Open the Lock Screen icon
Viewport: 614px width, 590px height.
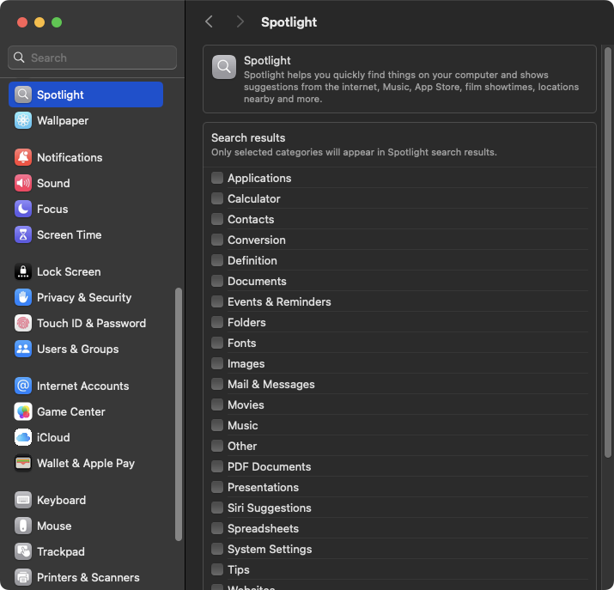23,271
